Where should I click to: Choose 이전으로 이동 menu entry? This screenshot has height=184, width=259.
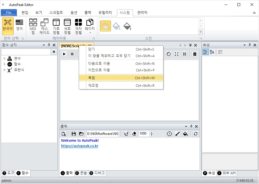tap(121, 70)
